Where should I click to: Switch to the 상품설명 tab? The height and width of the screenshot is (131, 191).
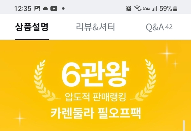click(32, 27)
